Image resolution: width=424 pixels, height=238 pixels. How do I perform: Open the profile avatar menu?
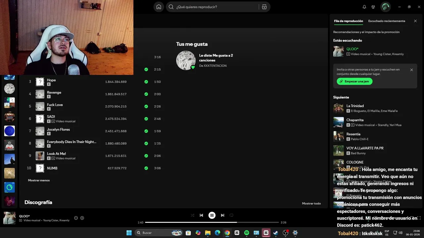385,7
